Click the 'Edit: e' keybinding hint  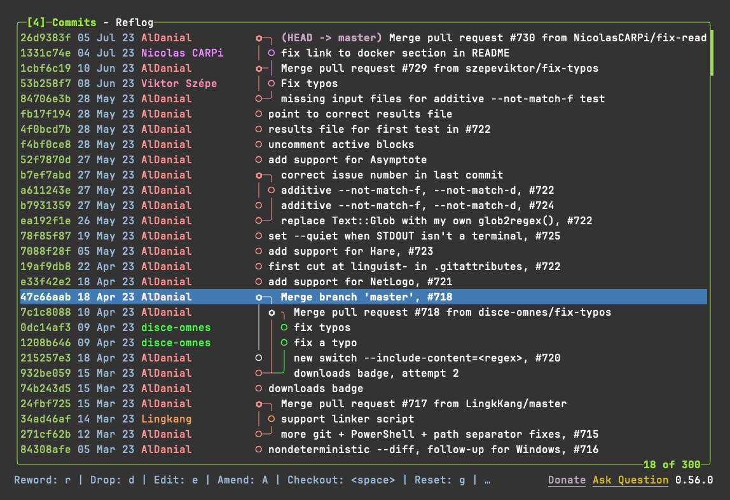[x=176, y=480]
